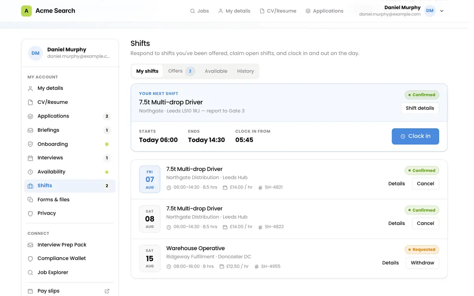Click the SAT 08 AUG date tile
Viewport: 474px width, 296px height.
[150, 219]
